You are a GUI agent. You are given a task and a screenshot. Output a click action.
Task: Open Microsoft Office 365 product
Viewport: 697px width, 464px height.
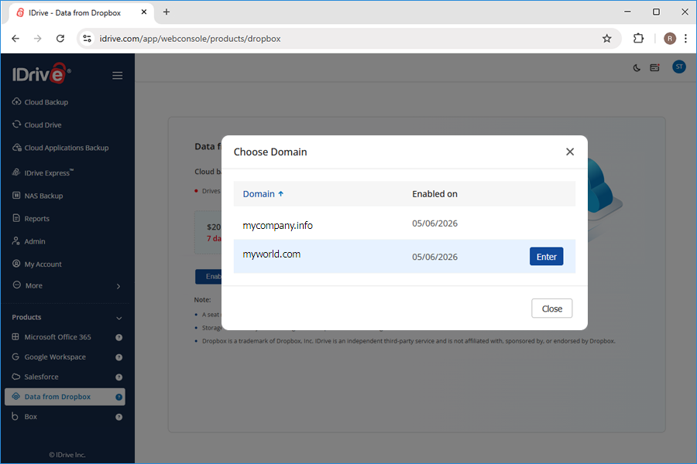pos(57,337)
